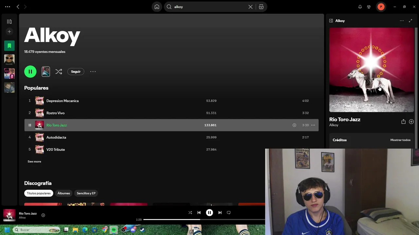Open more options in now playing panel
The height and width of the screenshot is (235, 419).
pos(402,21)
